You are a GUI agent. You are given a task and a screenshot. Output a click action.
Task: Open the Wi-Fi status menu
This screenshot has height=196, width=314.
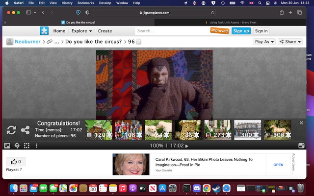[x=242, y=3]
